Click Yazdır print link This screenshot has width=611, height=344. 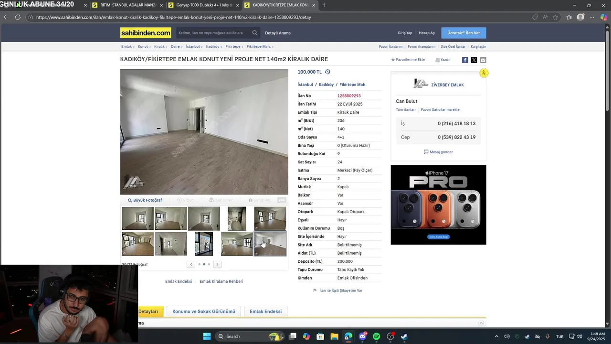pyautogui.click(x=443, y=60)
